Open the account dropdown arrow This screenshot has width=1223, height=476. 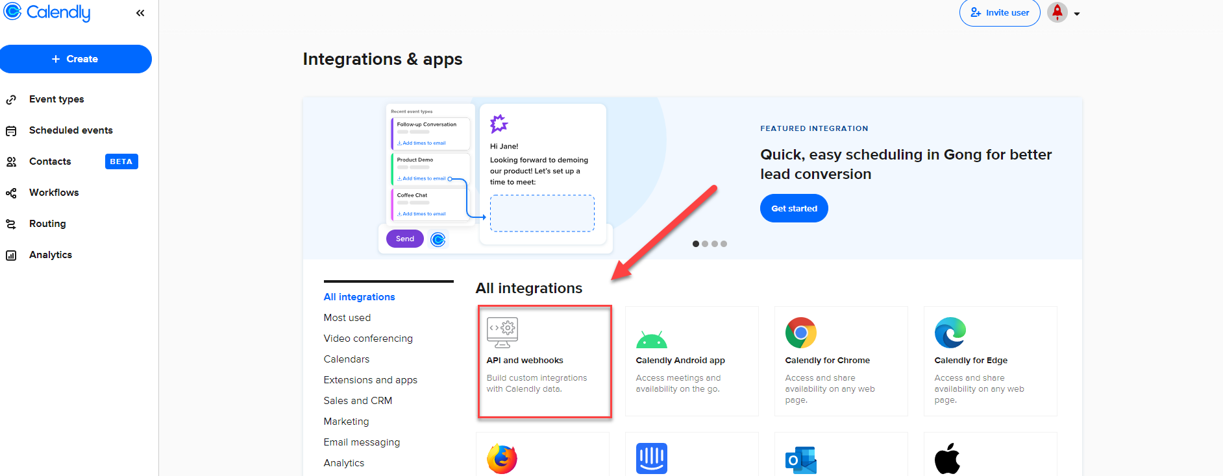[1077, 14]
